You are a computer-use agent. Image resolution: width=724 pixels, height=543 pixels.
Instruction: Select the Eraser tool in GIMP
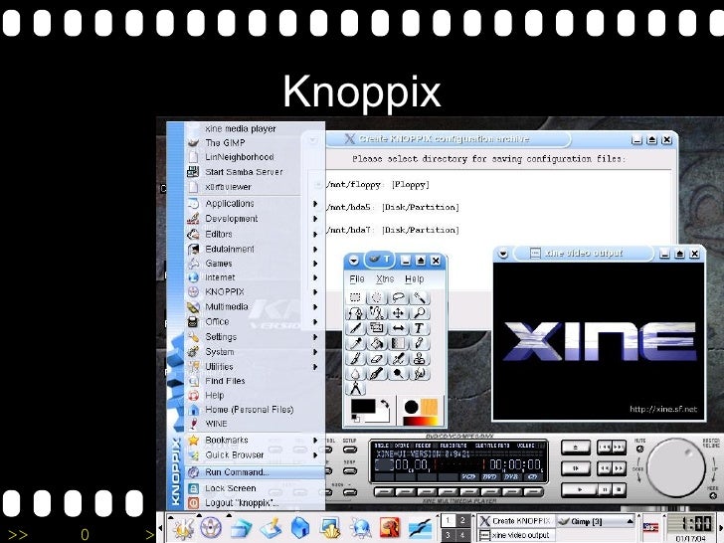pos(377,359)
